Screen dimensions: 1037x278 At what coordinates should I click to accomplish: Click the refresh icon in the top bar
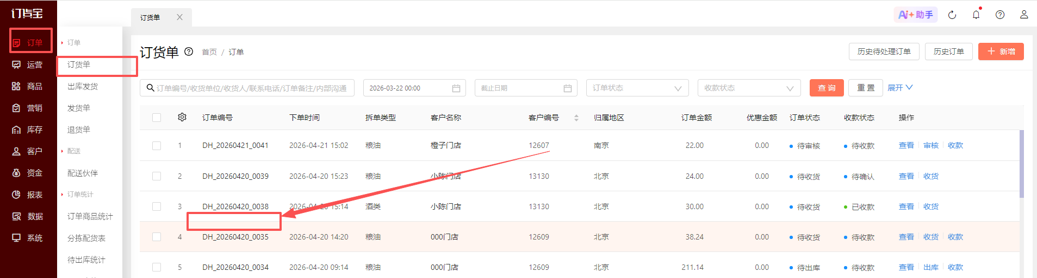coord(952,15)
